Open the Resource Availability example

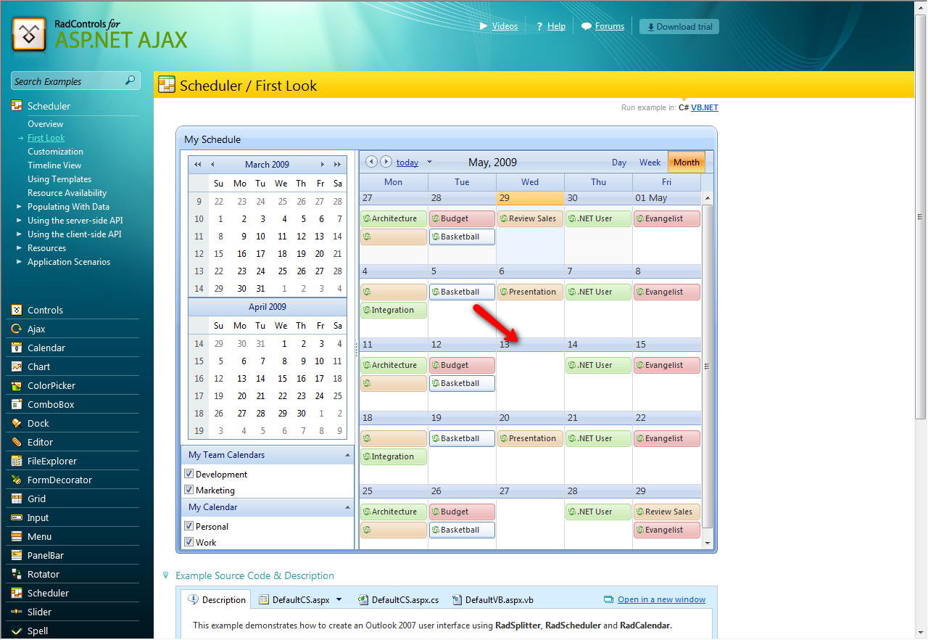click(67, 193)
